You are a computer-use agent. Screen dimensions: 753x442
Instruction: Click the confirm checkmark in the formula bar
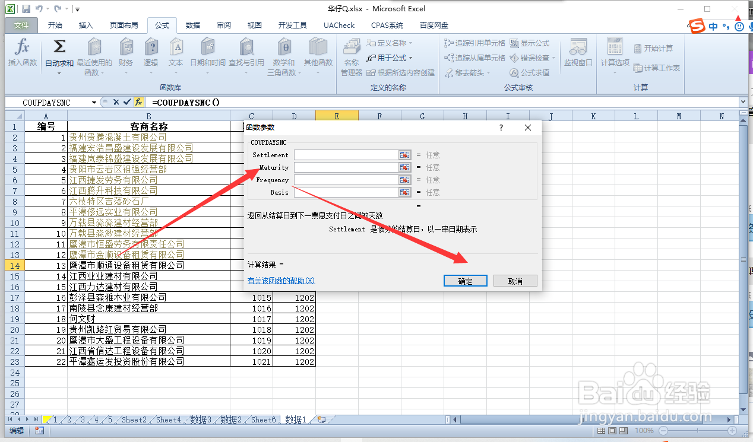(x=127, y=102)
